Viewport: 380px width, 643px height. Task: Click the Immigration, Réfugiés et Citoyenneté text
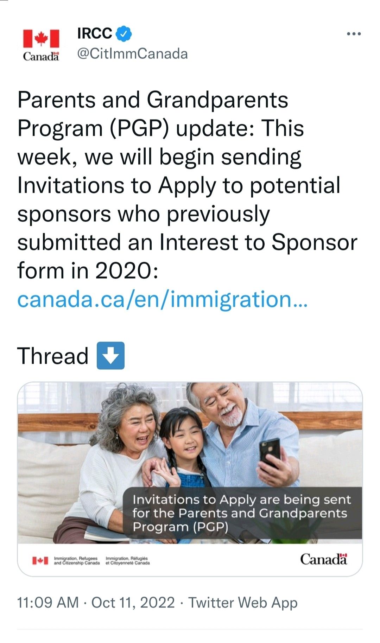coord(128,561)
